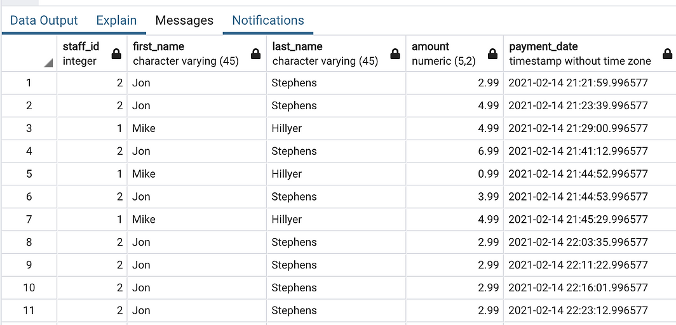Click the lock icon in first_name column
The image size is (676, 325).
pyautogui.click(x=255, y=54)
